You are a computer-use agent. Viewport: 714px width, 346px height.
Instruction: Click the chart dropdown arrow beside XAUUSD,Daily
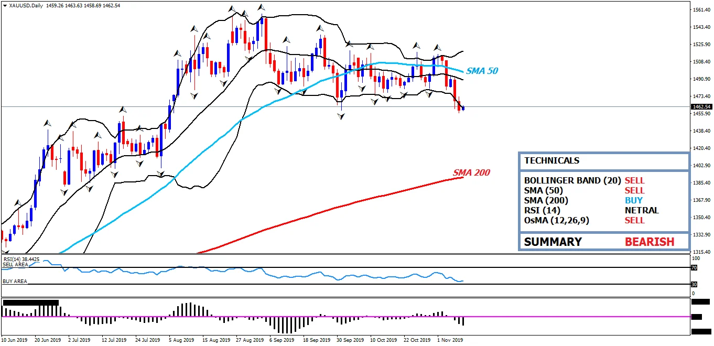[5, 6]
